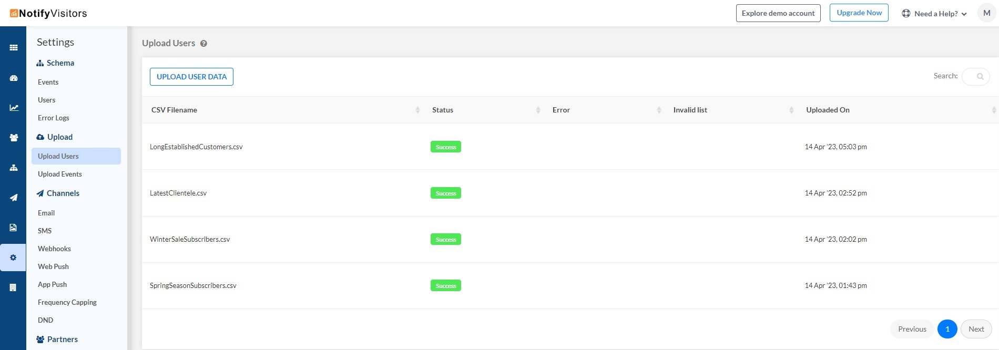Screen dimensions: 999x350
Task: Click Success badge for WinterSaleSubscribers.csv
Action: coord(446,239)
